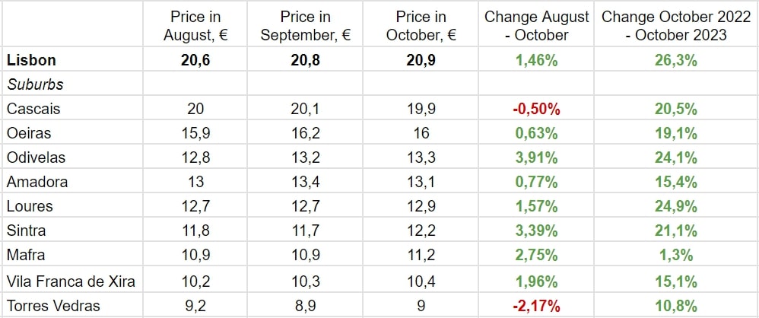Select Sintra's October price 12,2
This screenshot has width=759, height=318.
(x=421, y=231)
